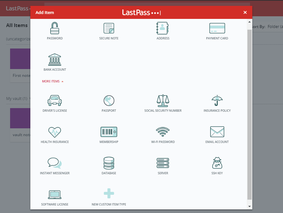The height and width of the screenshot is (213, 283).
Task: Click the scrollbar down arrow
Action: coord(249,206)
